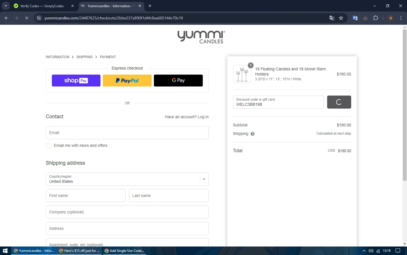The height and width of the screenshot is (255, 407).
Task: Click the loading apply discount button
Action: click(x=339, y=102)
